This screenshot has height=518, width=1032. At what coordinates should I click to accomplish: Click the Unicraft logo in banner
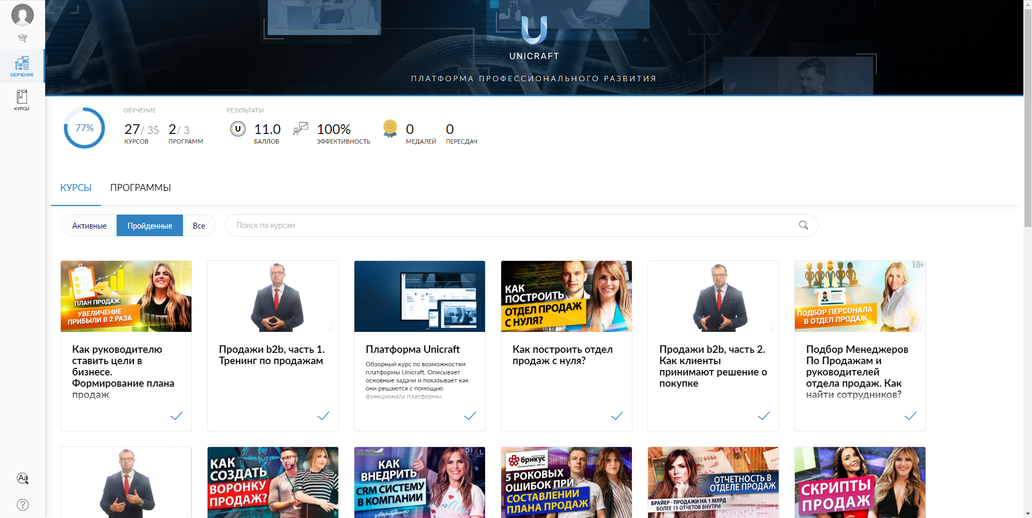pos(534,38)
